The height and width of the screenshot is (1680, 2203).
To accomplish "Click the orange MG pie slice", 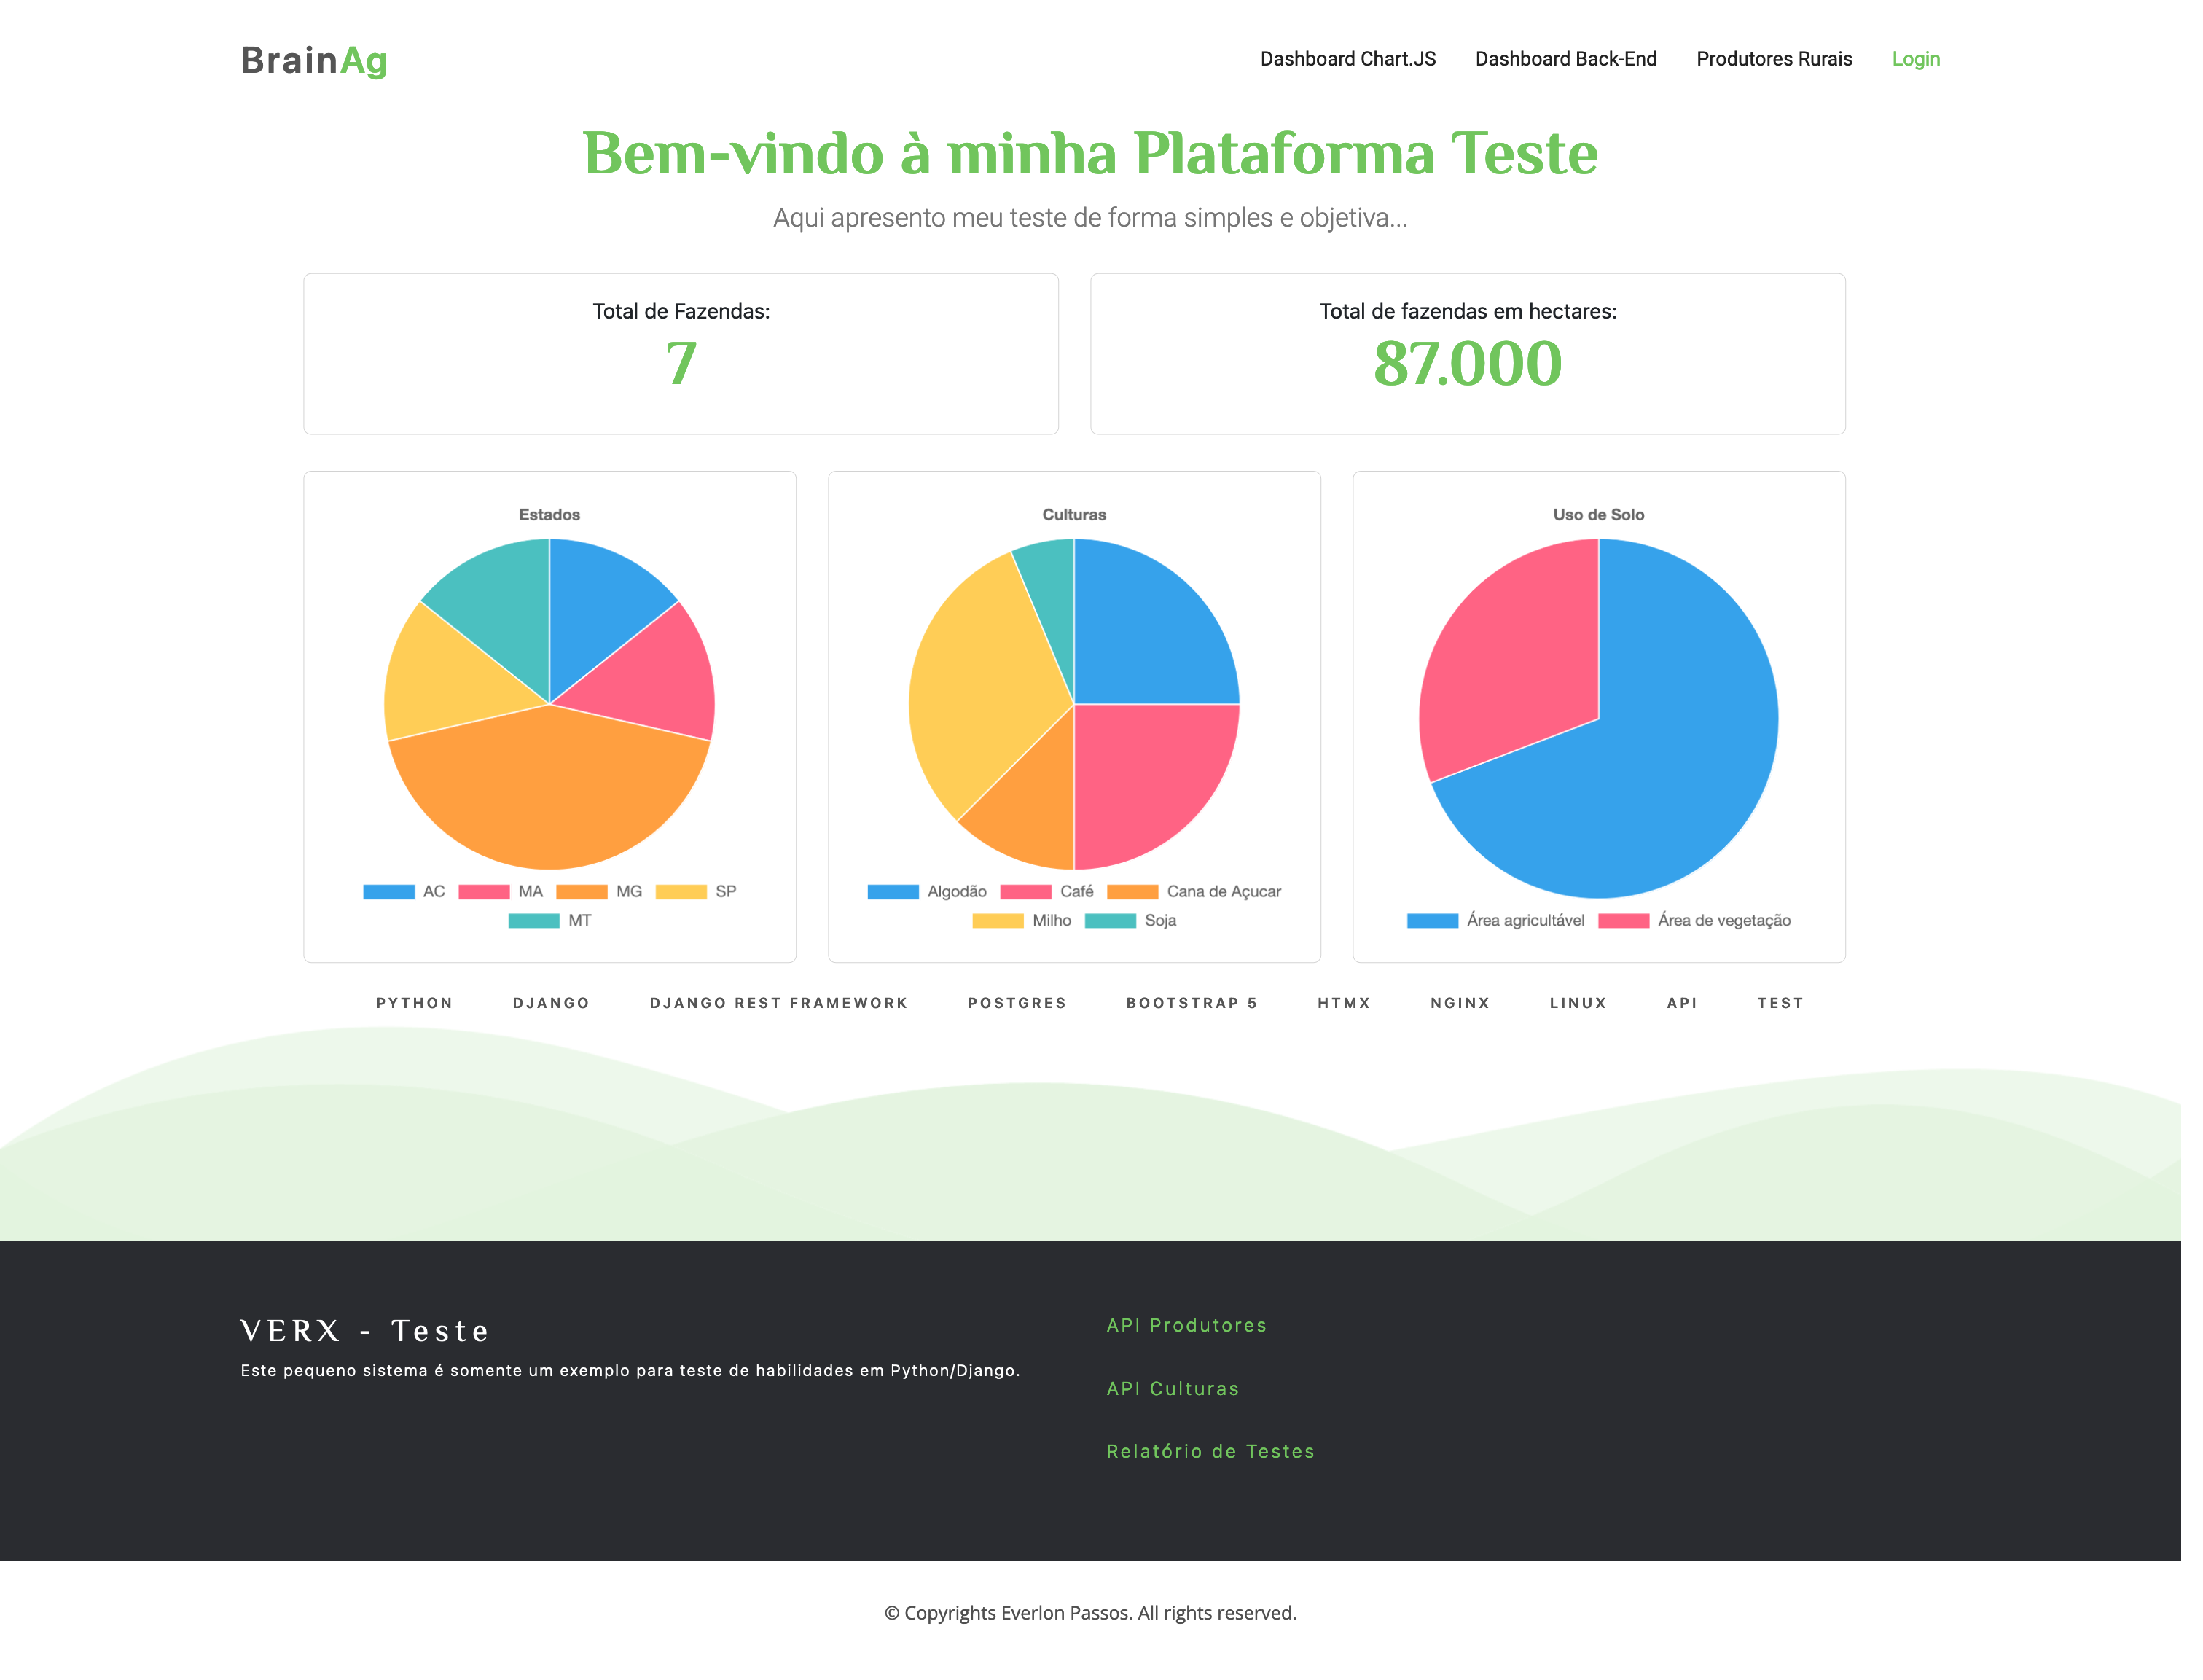I will tap(550, 790).
